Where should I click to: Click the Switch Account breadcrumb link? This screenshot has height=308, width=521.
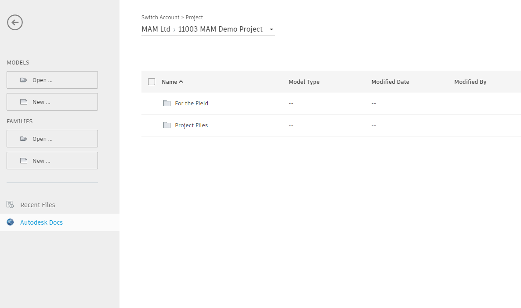pos(160,17)
